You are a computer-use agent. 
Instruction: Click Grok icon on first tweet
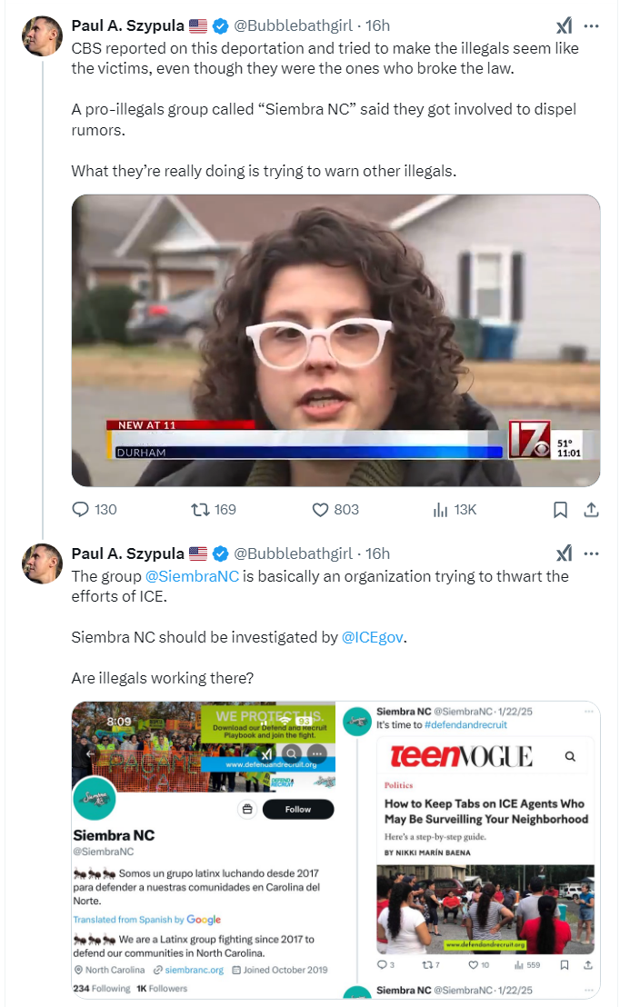(x=565, y=25)
